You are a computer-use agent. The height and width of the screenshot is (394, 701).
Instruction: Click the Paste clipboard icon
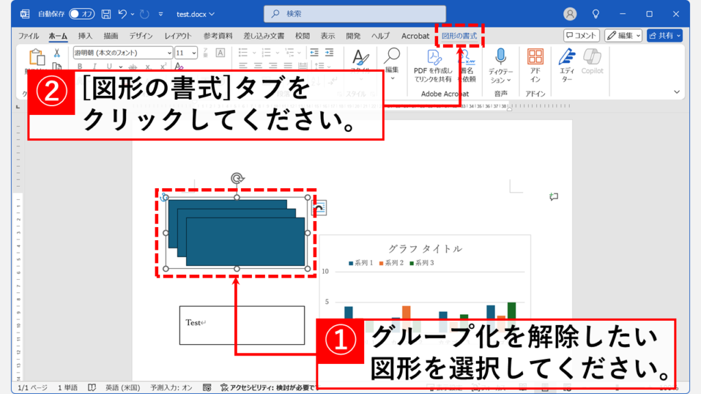[37, 57]
